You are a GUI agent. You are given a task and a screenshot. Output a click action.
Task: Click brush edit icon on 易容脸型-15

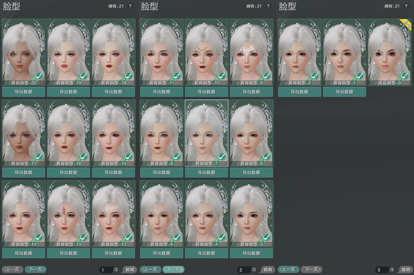129,156
